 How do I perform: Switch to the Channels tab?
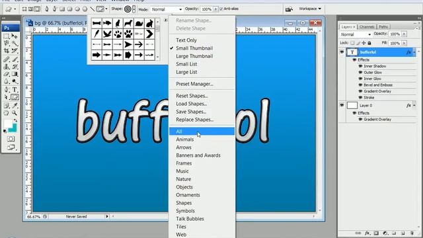[367, 26]
